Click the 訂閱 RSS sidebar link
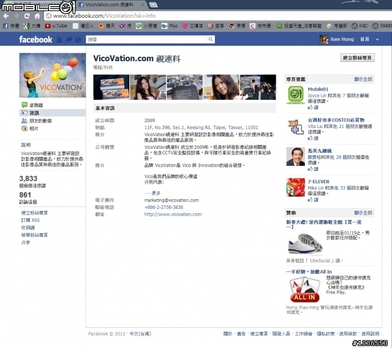This screenshot has height=348, width=392. pyautogui.click(x=30, y=220)
